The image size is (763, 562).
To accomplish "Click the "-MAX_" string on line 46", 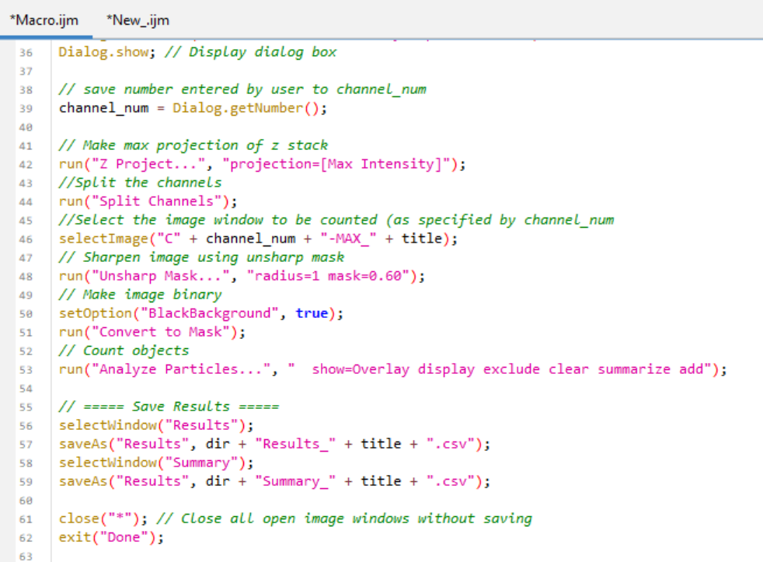I will 348,239.
